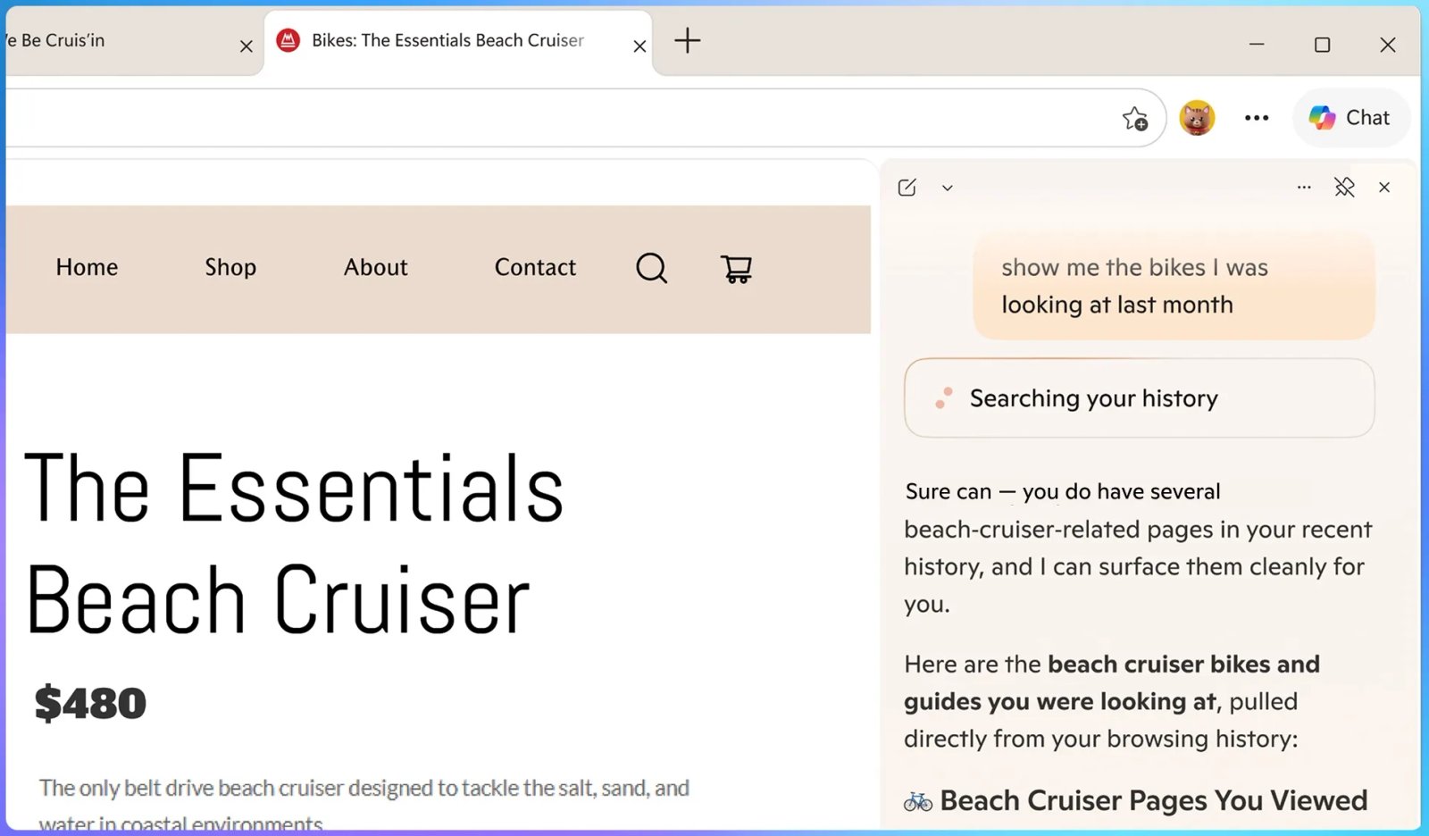Expand the Searching your history status card
The image size is (1429, 836).
[x=1139, y=398]
